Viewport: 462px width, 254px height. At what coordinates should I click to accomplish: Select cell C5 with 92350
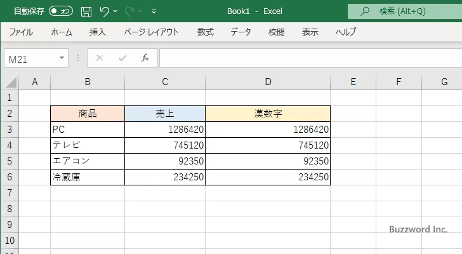click(165, 161)
